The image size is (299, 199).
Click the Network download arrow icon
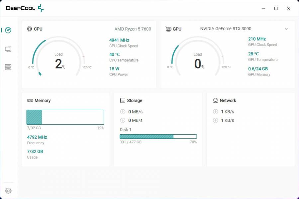click(x=216, y=120)
